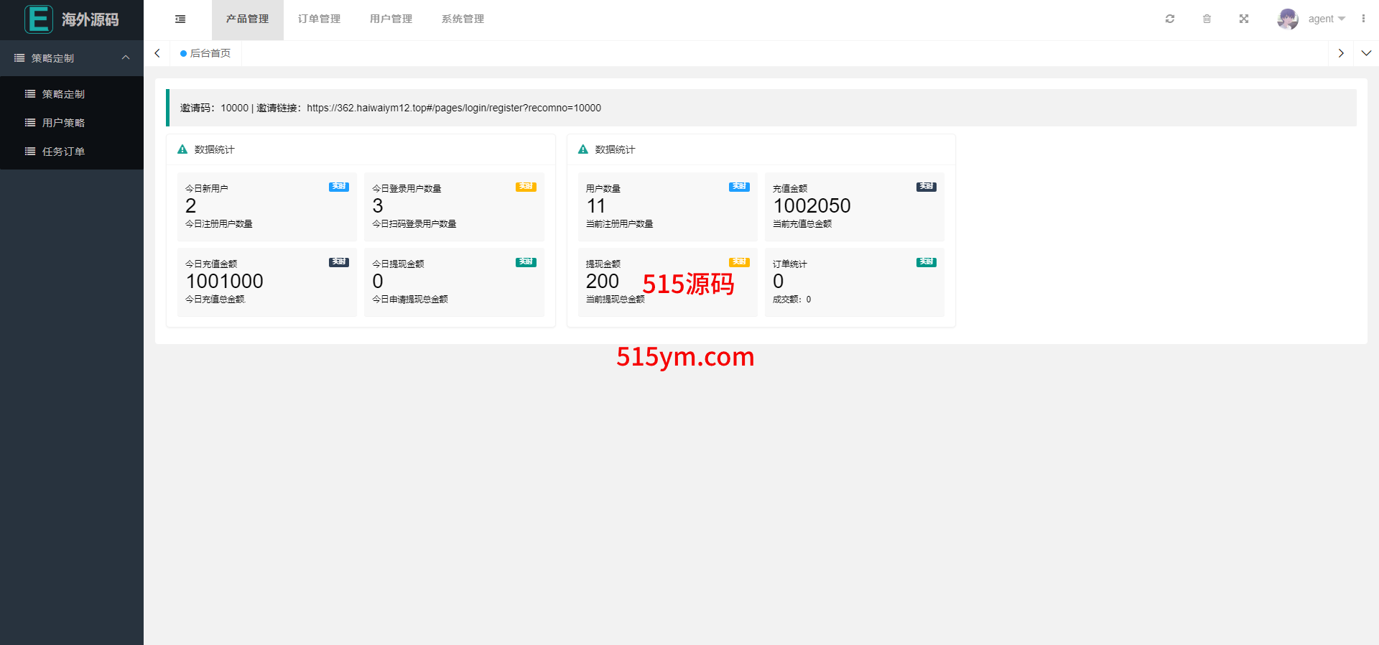
Task: Open the agent account dropdown
Action: coord(1326,19)
